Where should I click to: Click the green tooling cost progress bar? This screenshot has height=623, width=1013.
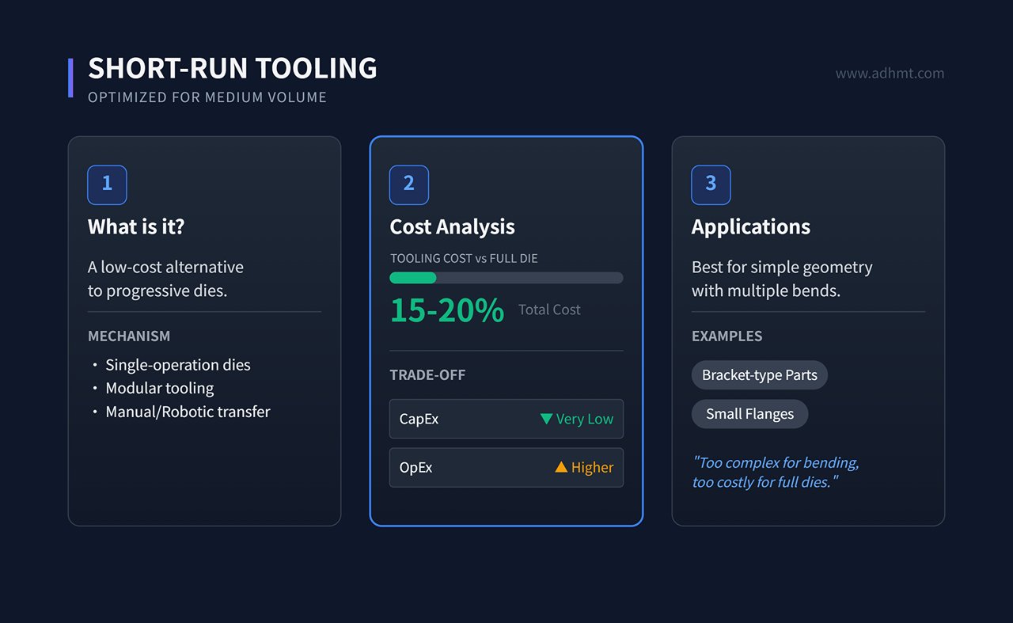[x=413, y=278]
